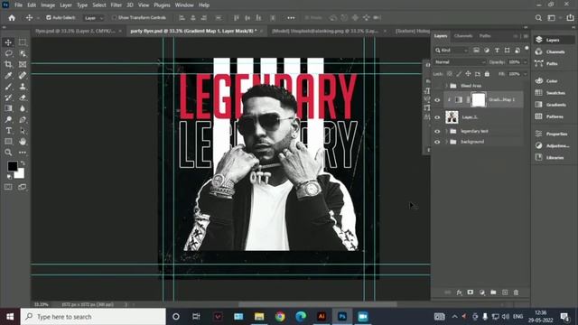Click Add layer mask icon
Viewport: 578px width, 325px height.
pos(471,292)
